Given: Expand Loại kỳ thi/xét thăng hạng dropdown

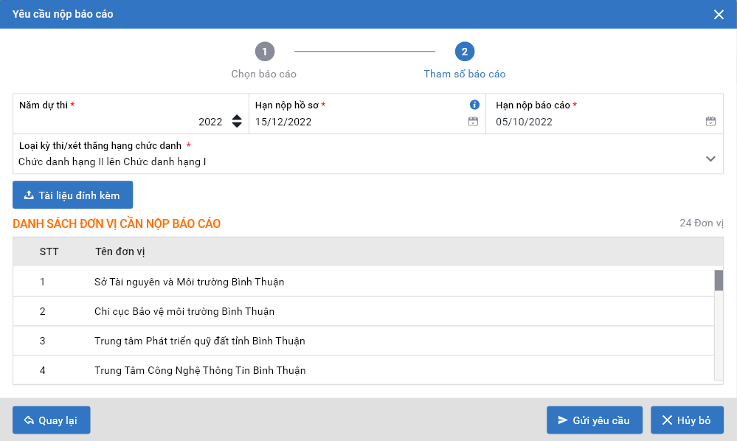Looking at the screenshot, I should coord(710,159).
